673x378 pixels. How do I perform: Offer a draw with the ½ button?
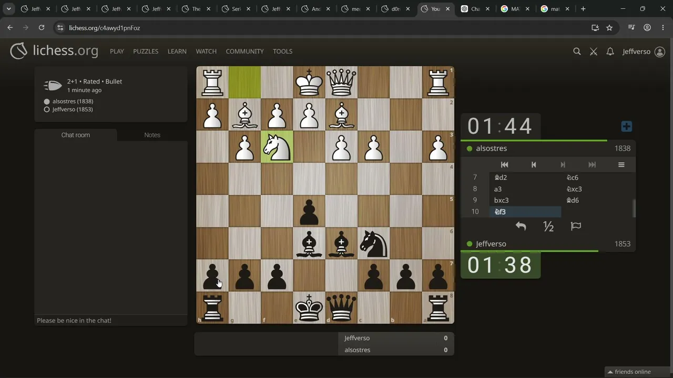pyautogui.click(x=548, y=226)
